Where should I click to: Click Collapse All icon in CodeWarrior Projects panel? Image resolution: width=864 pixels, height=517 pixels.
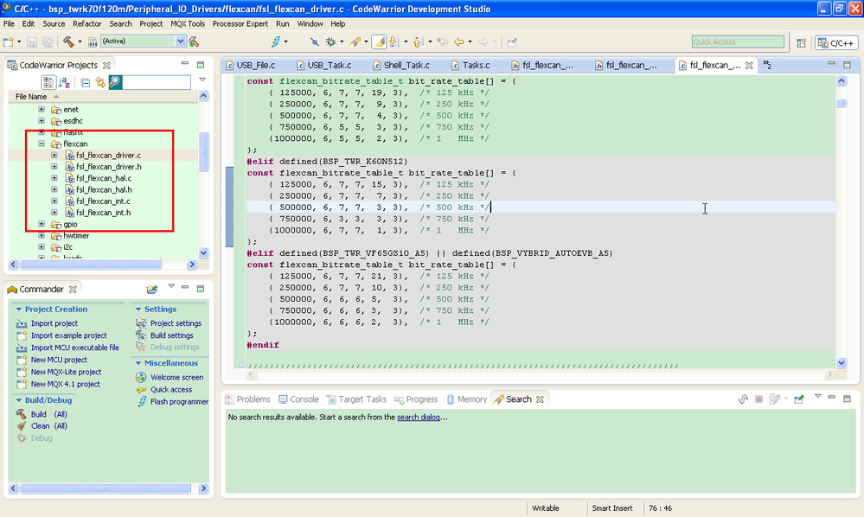tap(86, 82)
